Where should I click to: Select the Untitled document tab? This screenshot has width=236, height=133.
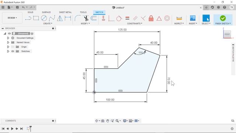(118, 7)
